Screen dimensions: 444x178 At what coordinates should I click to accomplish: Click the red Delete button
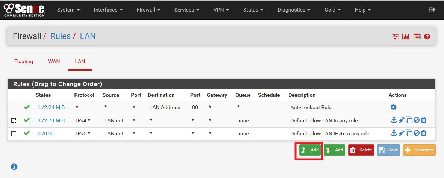[x=361, y=150]
